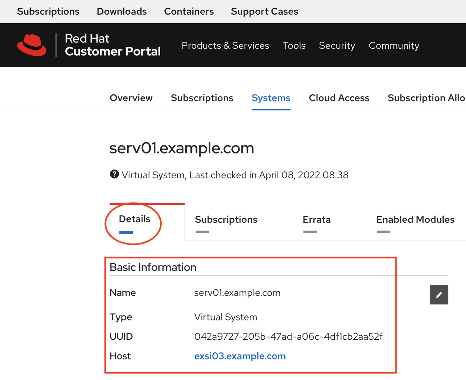The image size is (466, 380).
Task: Open the Products & Services menu
Action: (225, 45)
